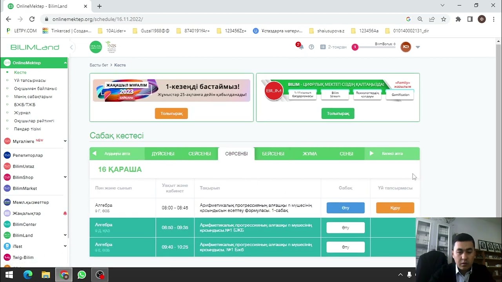Click Өту button for 09:40 lesson
Screen dimensions: 502x282
coord(346,247)
